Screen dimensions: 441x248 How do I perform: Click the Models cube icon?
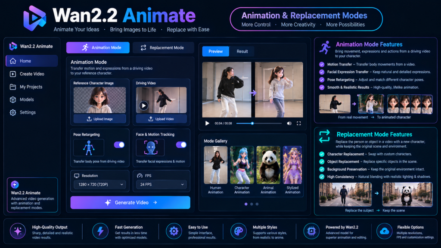coord(13,99)
